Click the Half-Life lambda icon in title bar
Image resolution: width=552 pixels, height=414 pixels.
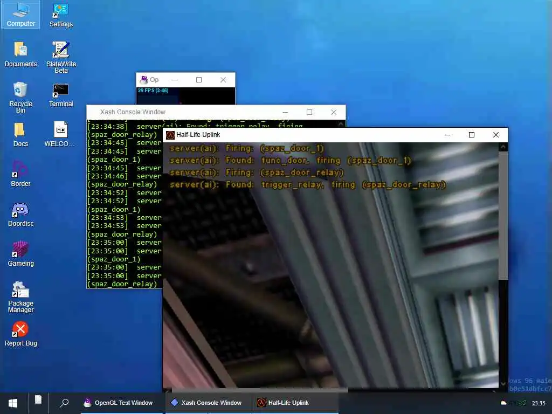click(170, 135)
